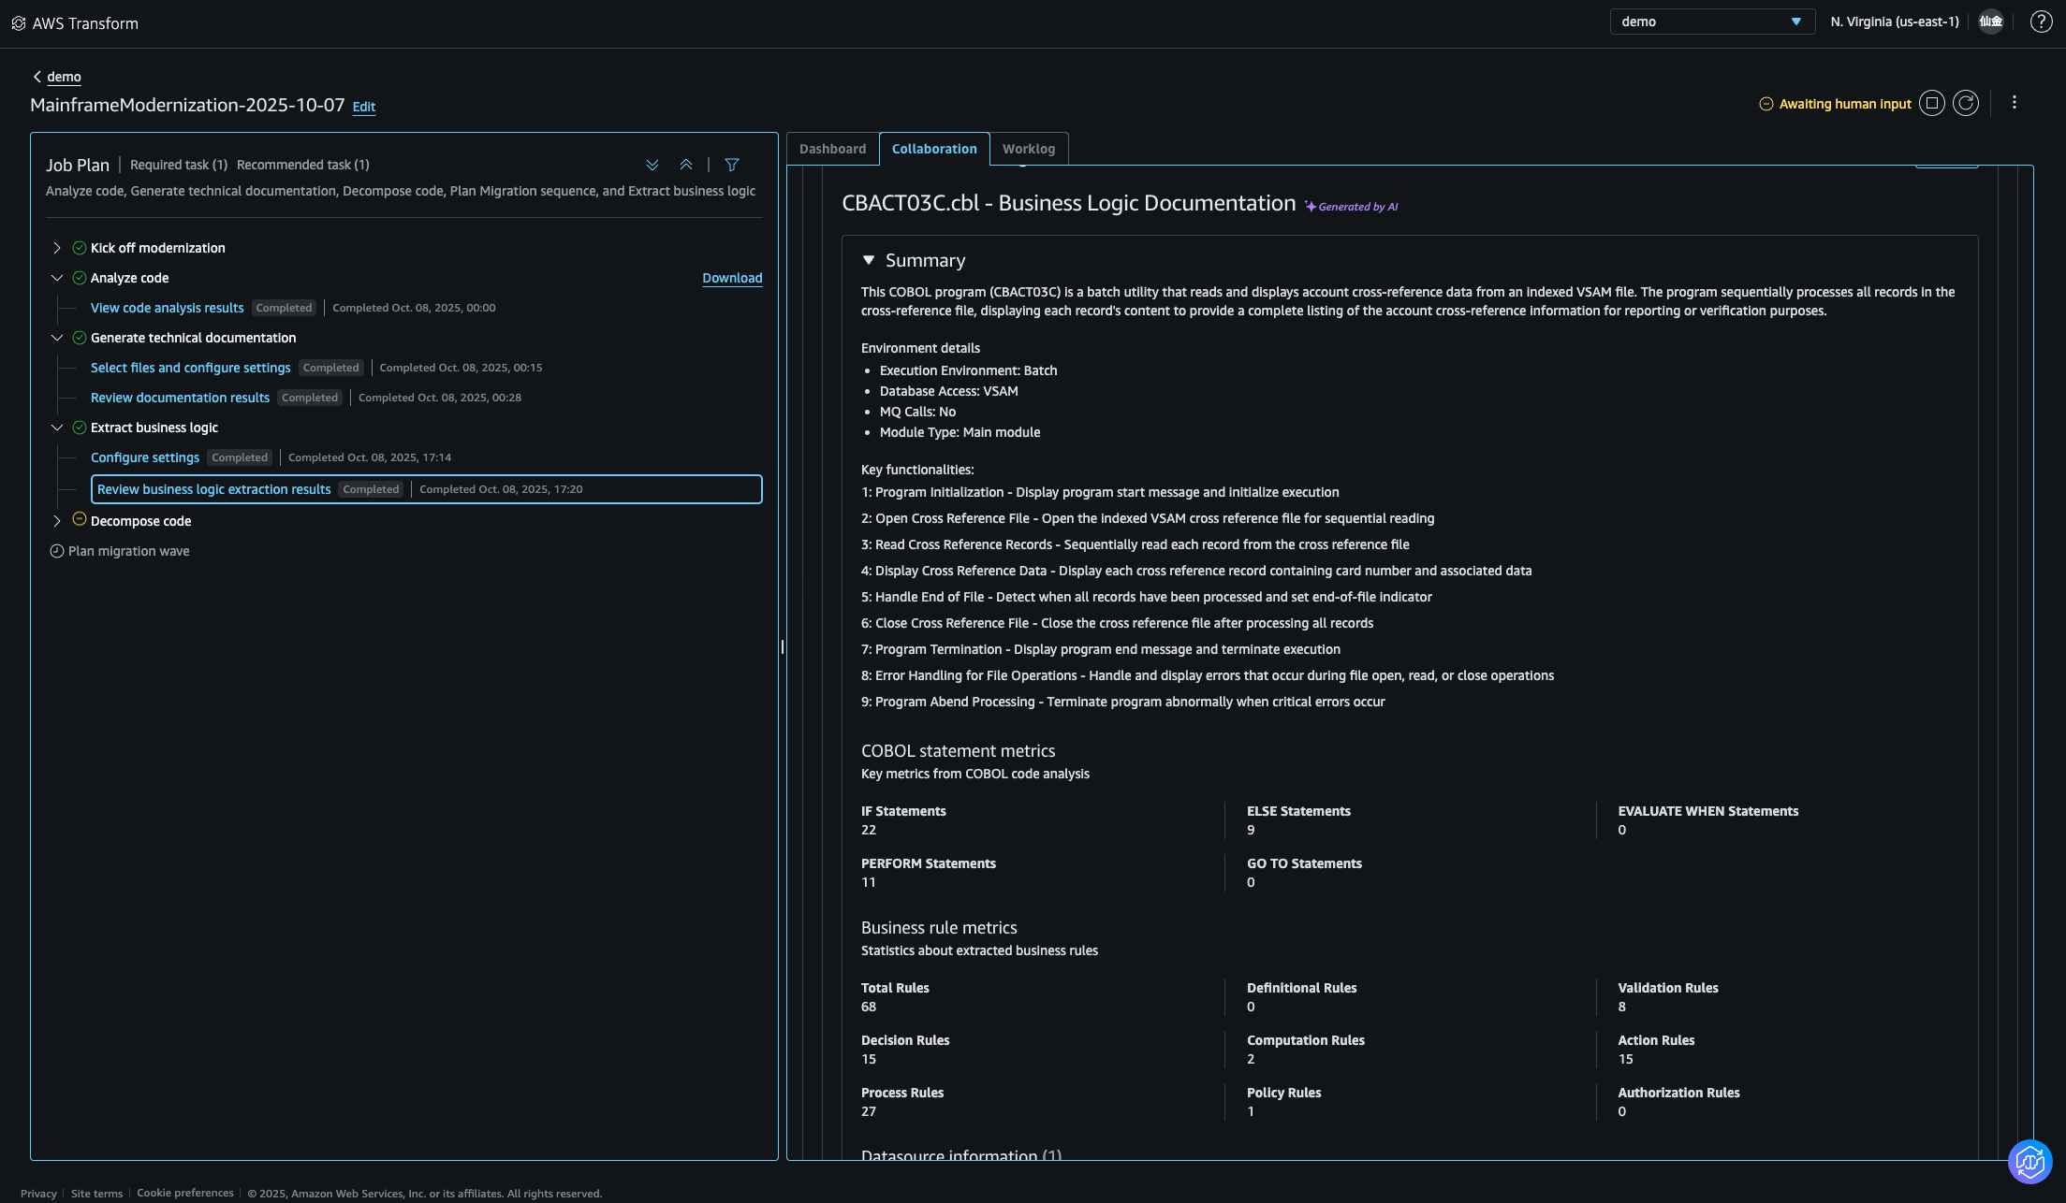Switch to the Worklog tab
This screenshot has height=1203, width=2066.
[1028, 149]
